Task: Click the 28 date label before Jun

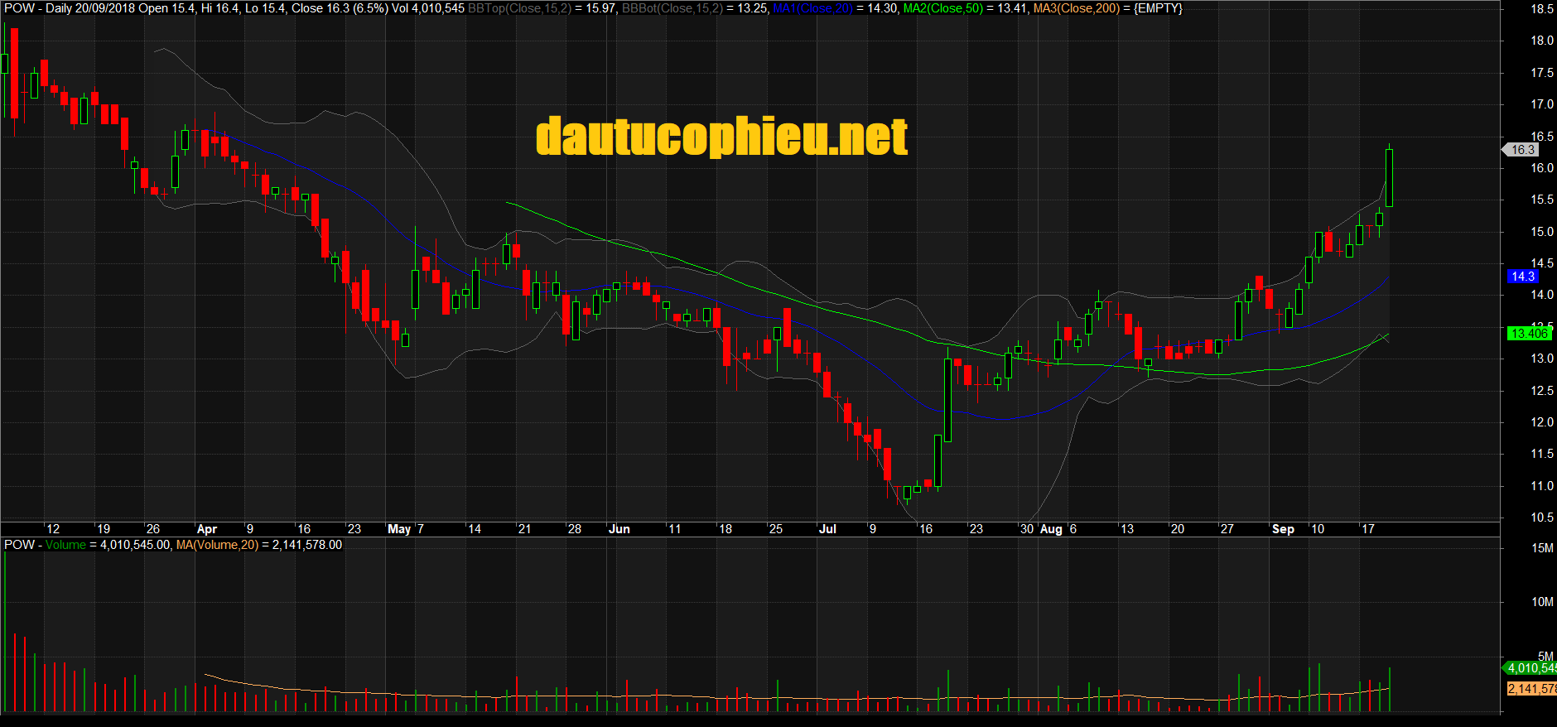Action: 575,529
